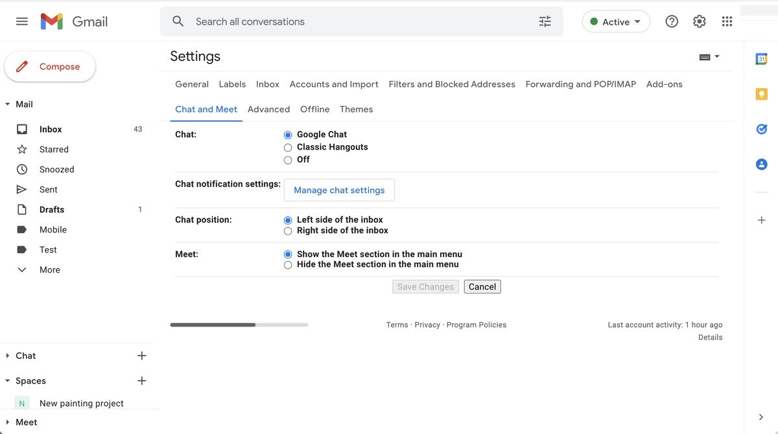Viewport: 778px width, 434px height.
Task: Expand the Meet section arrow
Action: (x=8, y=422)
